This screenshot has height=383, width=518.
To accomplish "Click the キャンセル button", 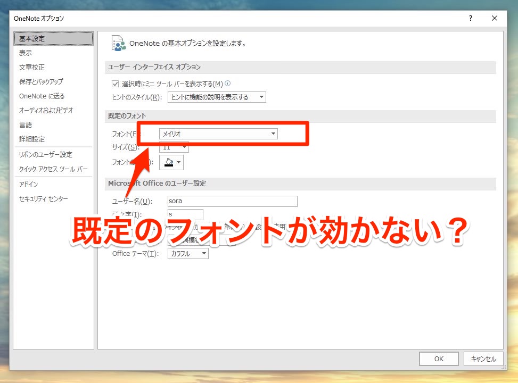I will pos(483,359).
